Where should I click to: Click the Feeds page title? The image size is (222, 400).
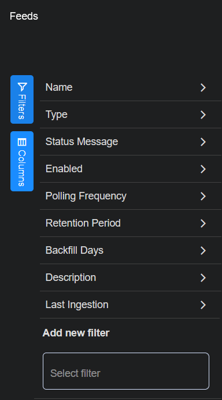point(24,16)
